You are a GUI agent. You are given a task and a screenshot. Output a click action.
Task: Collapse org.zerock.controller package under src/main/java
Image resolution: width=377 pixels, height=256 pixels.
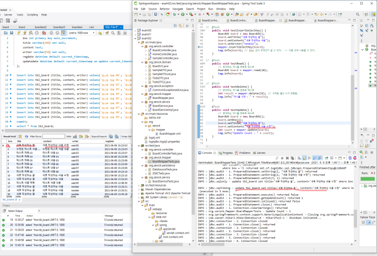pos(142,46)
